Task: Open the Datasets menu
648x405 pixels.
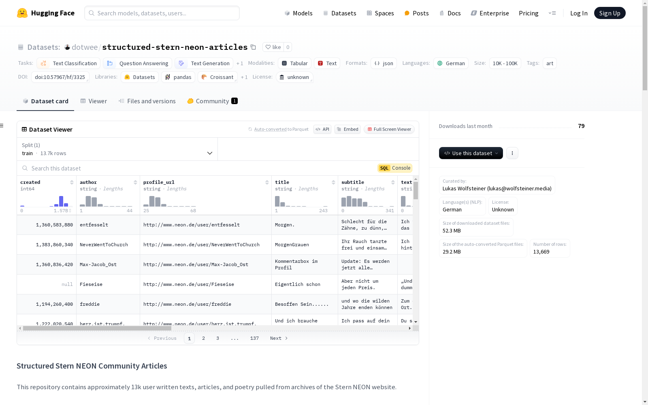Action: pos(339,13)
